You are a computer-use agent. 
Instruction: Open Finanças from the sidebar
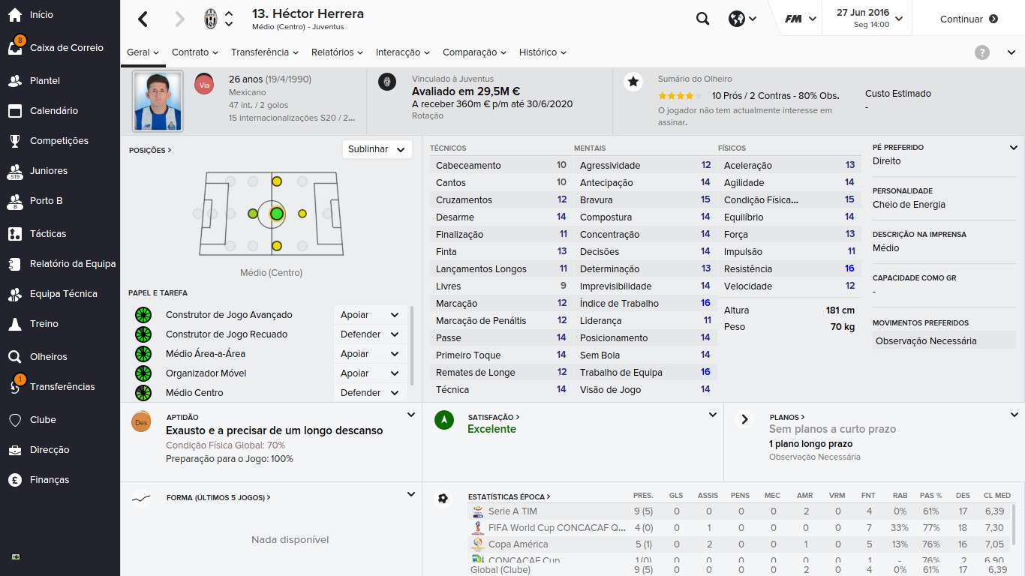pyautogui.click(x=50, y=480)
